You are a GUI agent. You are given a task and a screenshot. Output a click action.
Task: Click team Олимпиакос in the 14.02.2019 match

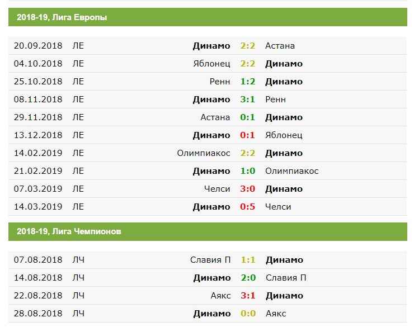pos(204,153)
